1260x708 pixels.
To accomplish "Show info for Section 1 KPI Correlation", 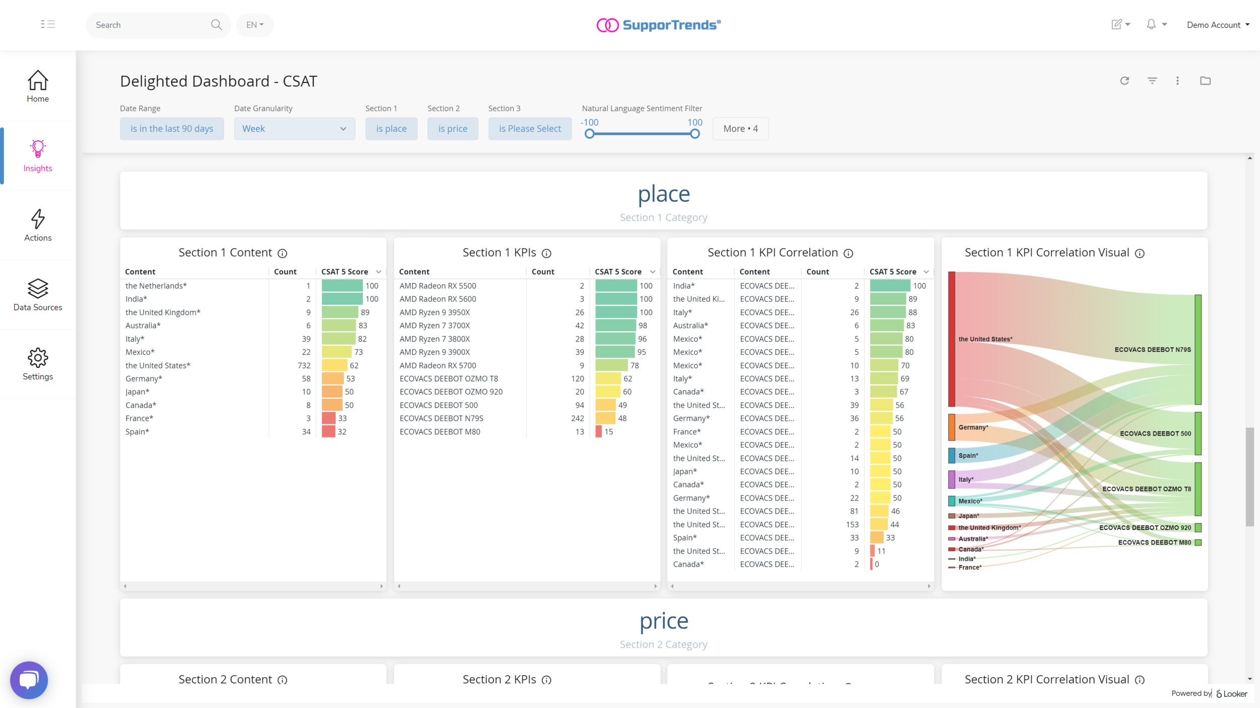I will pos(848,253).
